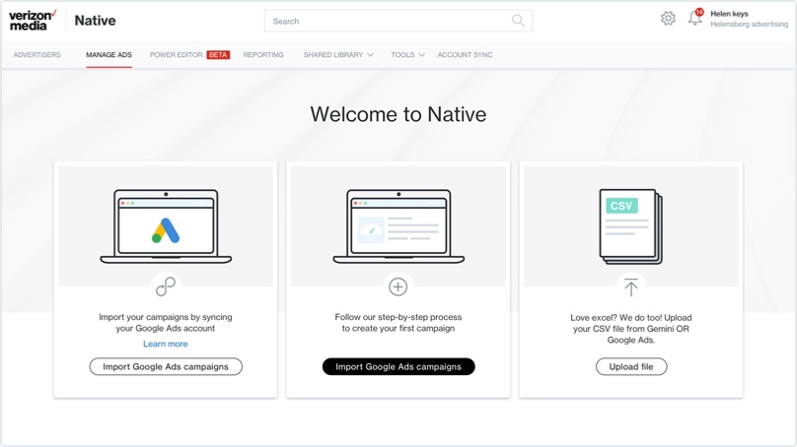
Task: Select the Manage Ads tab
Action: coord(109,55)
